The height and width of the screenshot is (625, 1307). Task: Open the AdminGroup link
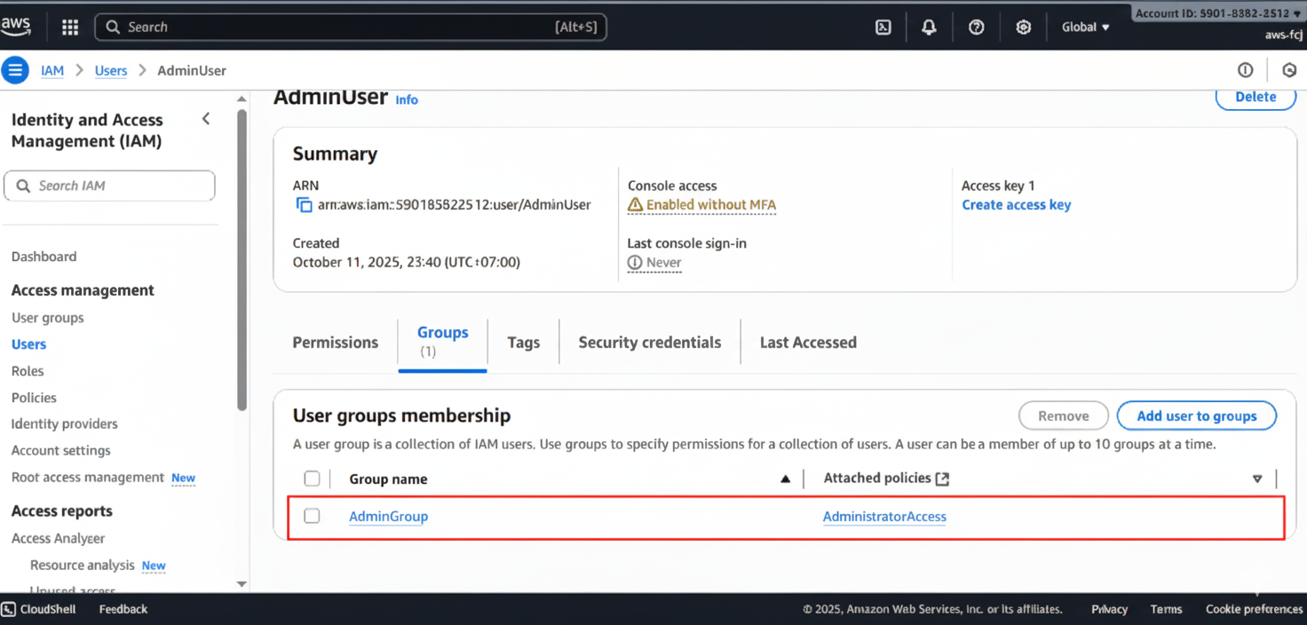pos(388,517)
